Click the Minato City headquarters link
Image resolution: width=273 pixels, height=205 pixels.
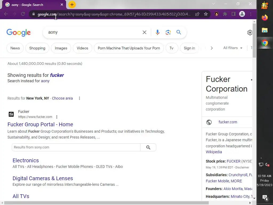(x=240, y=196)
